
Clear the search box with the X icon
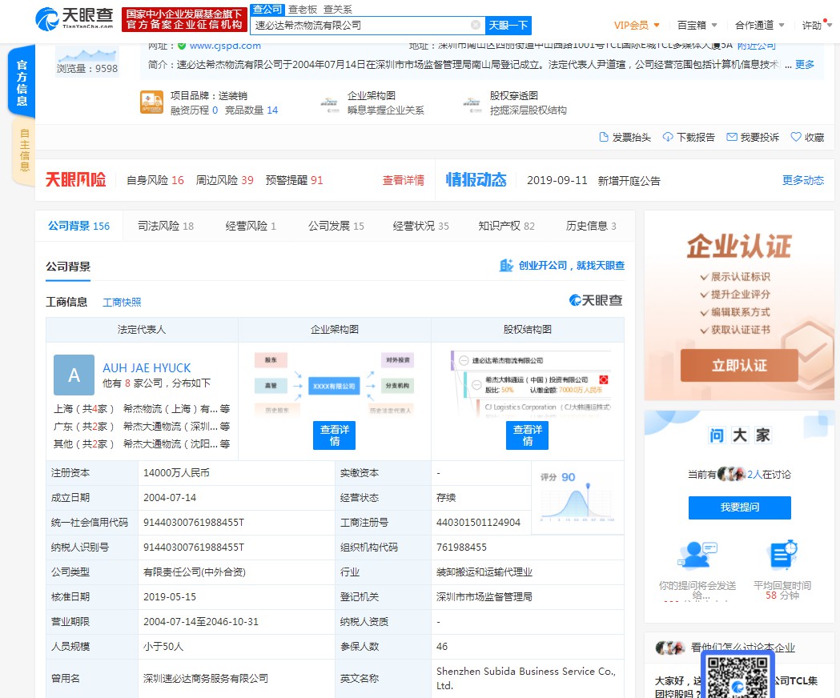[475, 25]
